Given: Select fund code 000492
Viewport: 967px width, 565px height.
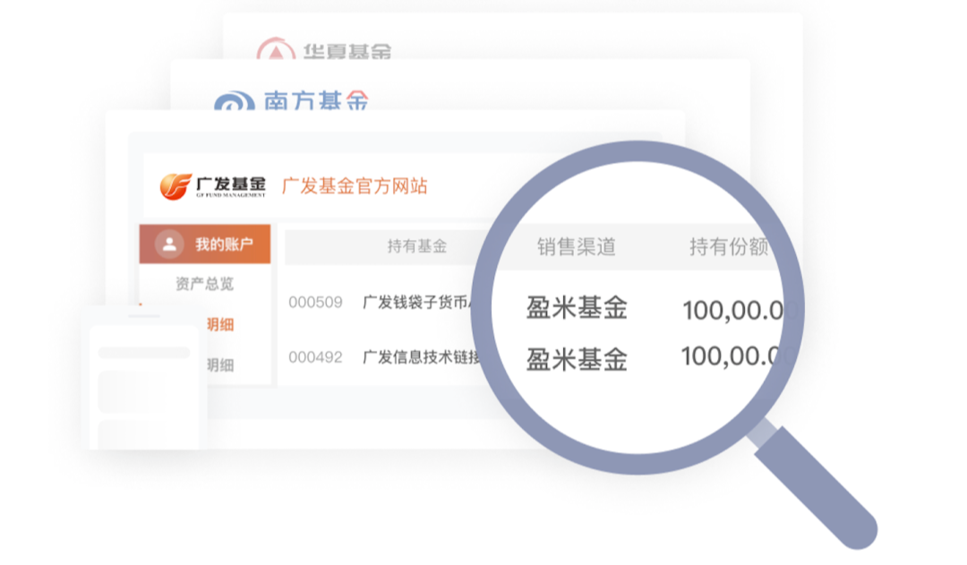Looking at the screenshot, I should [x=315, y=357].
